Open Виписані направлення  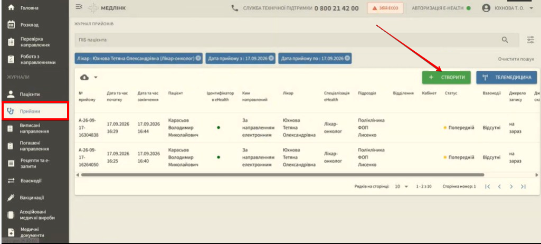coord(34,128)
